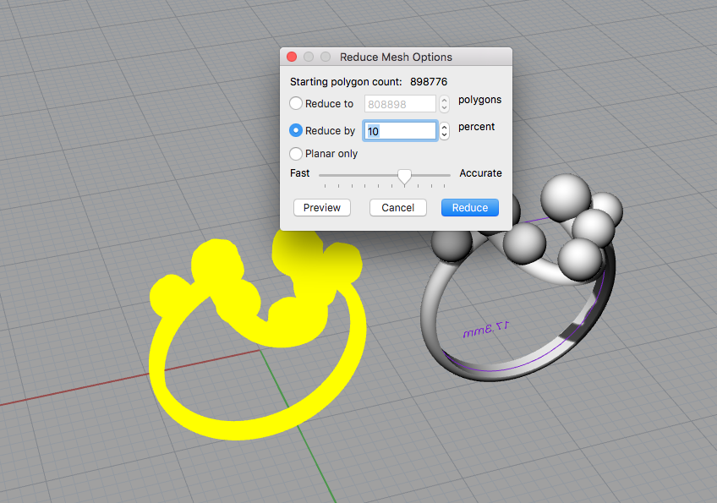Viewport: 717px width, 503px height.
Task: Close the Reduce Mesh Options dialog
Action: [292, 57]
